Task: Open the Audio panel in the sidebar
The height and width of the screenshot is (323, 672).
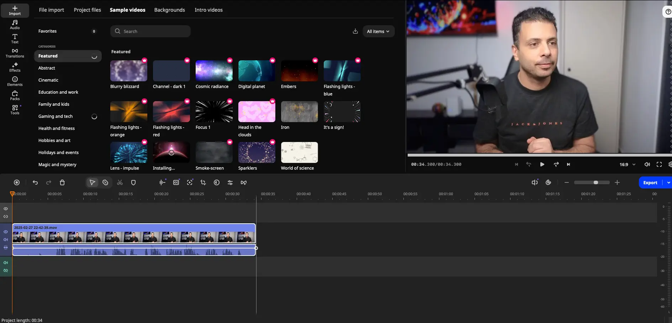Action: click(x=15, y=24)
